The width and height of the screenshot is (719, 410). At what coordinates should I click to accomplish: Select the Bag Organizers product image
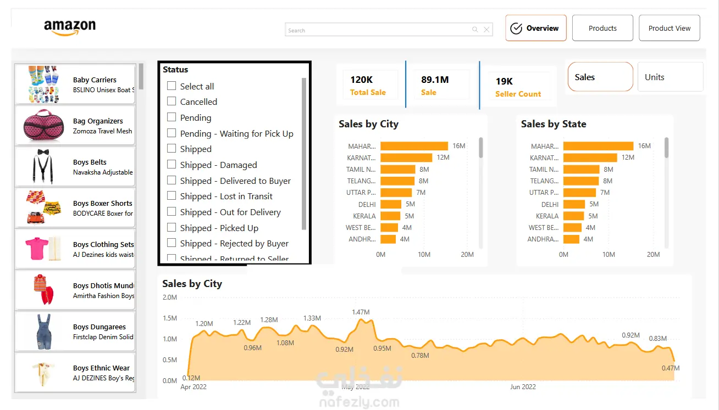point(44,126)
